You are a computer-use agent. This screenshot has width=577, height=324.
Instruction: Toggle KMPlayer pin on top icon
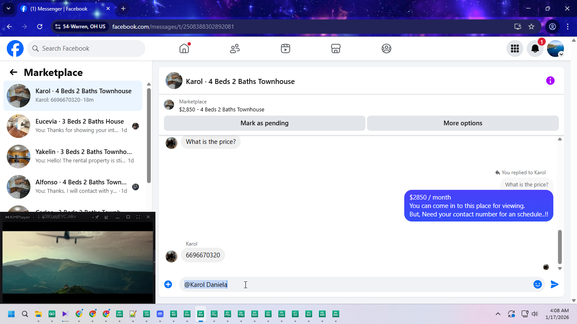96,217
